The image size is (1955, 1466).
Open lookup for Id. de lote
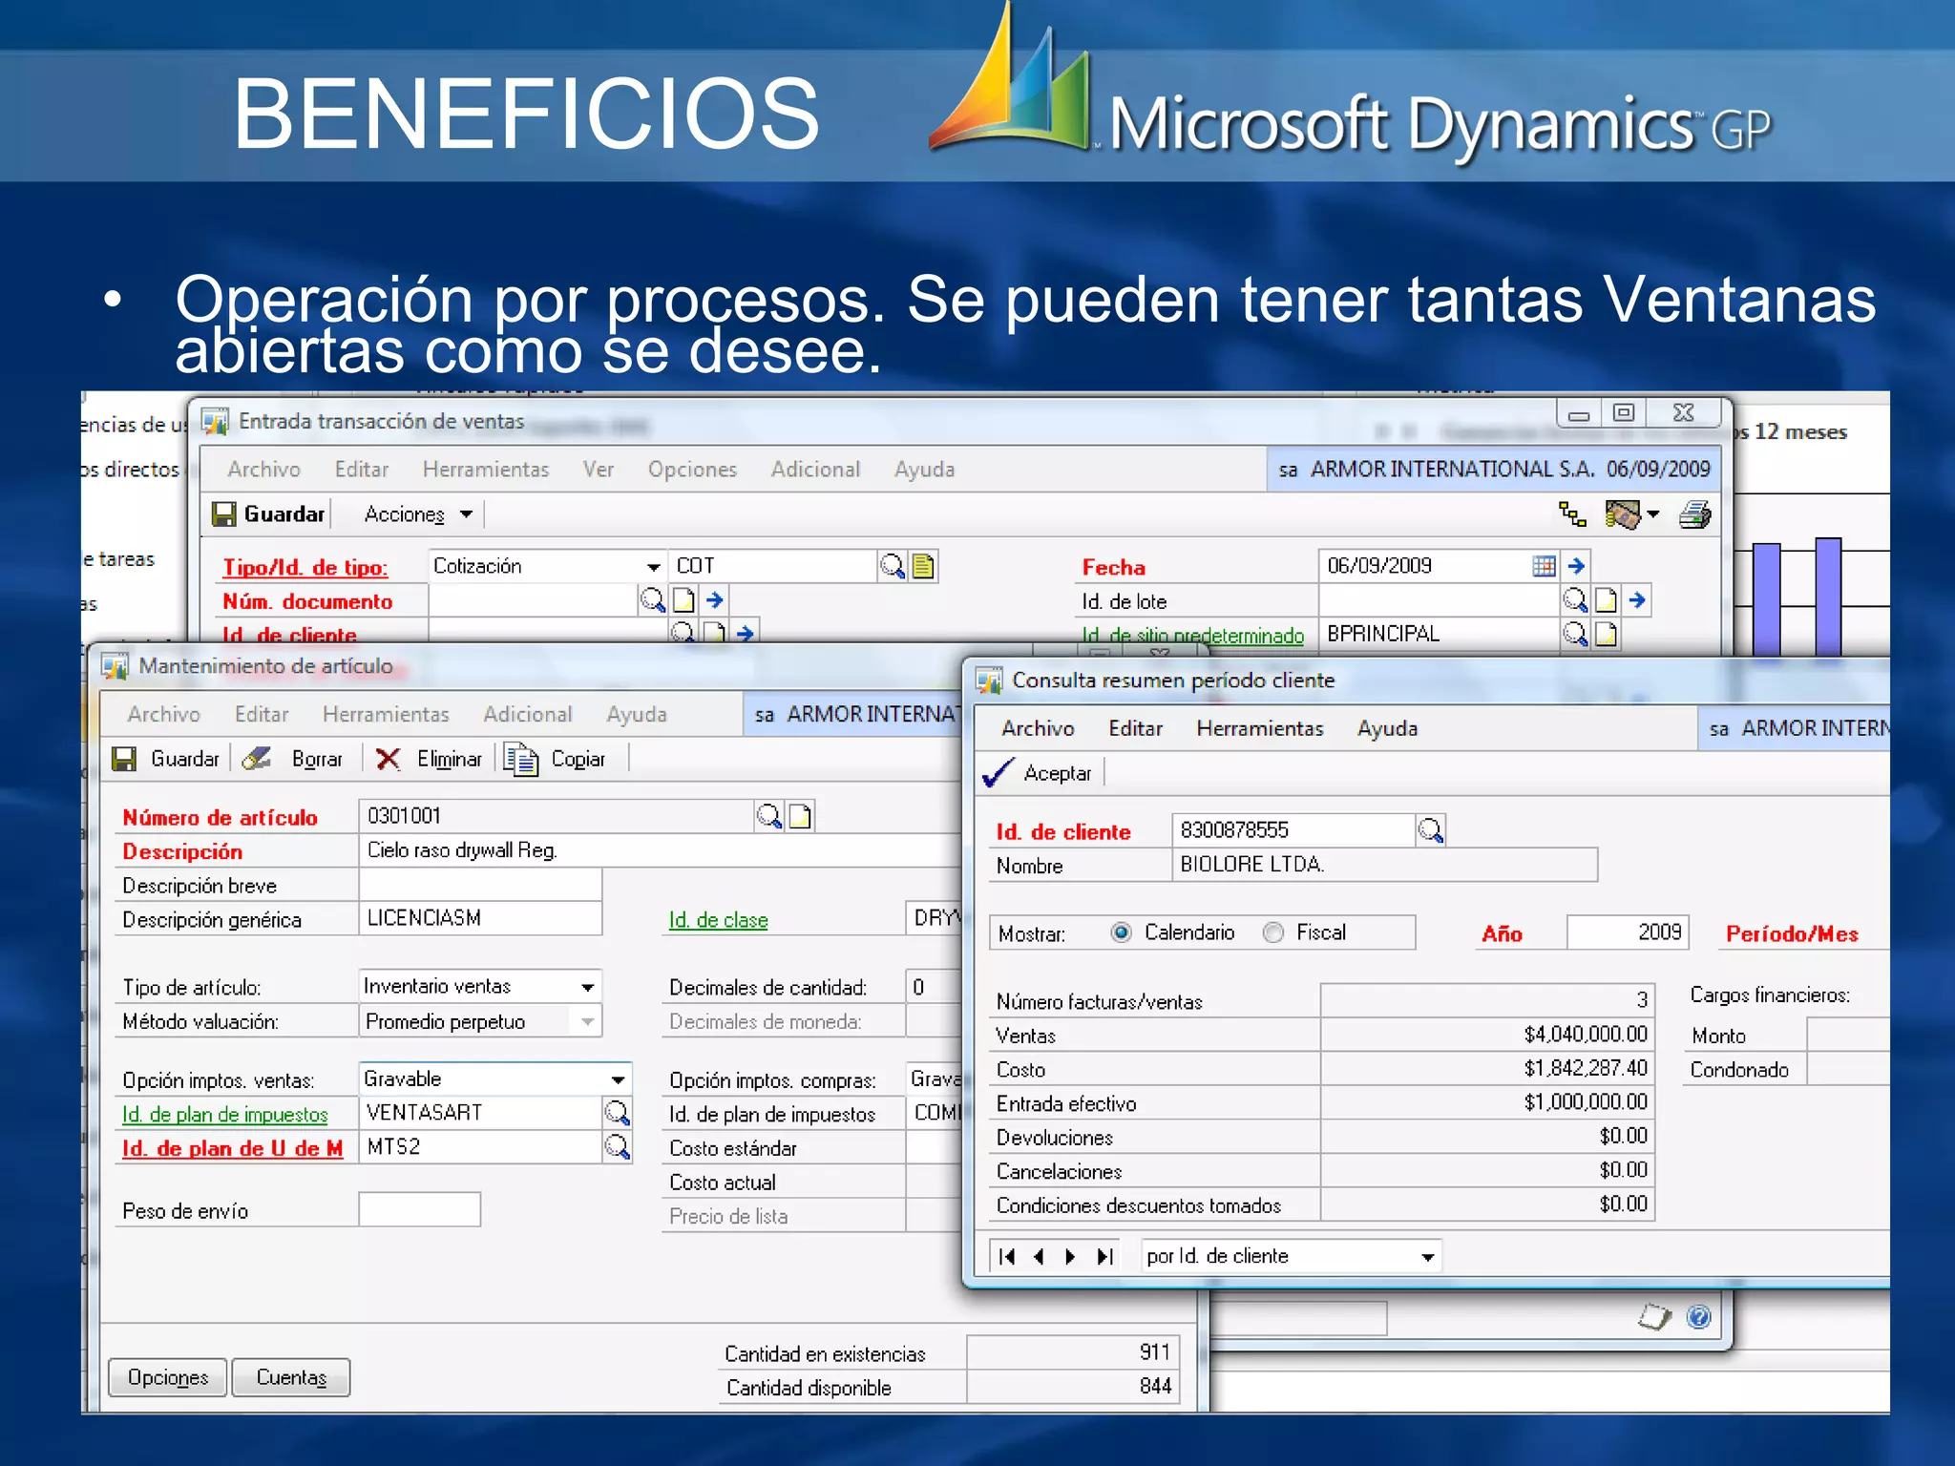1575,600
